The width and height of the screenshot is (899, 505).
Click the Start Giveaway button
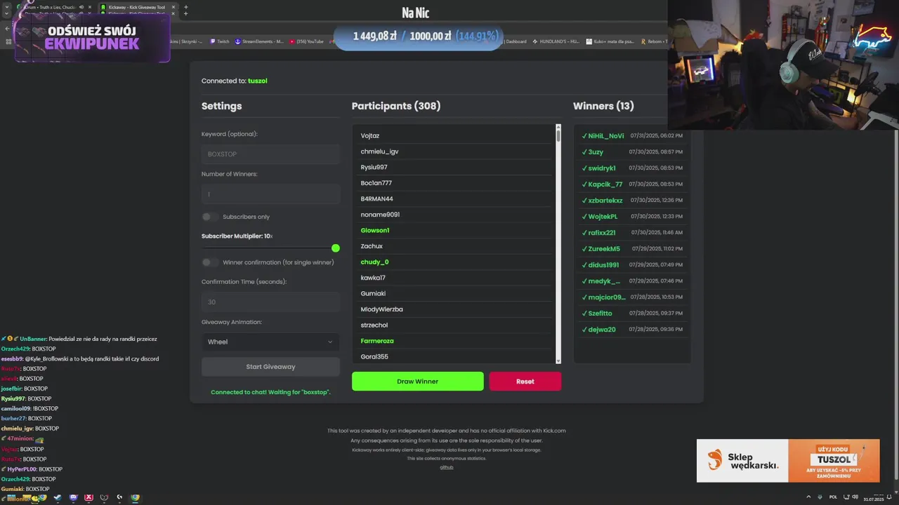(x=270, y=367)
